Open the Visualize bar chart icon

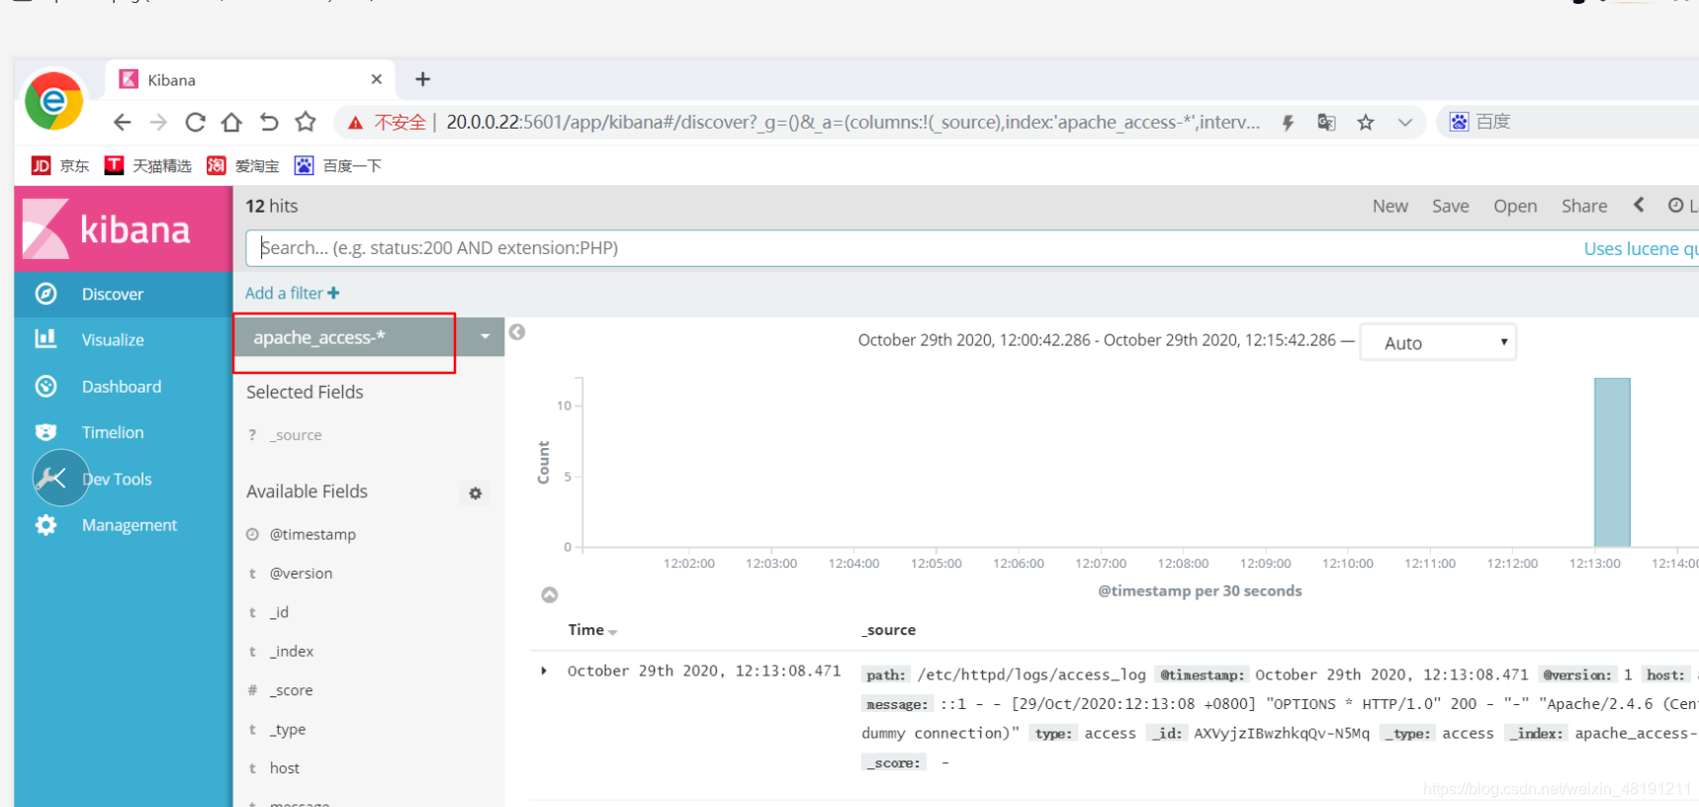coord(45,339)
